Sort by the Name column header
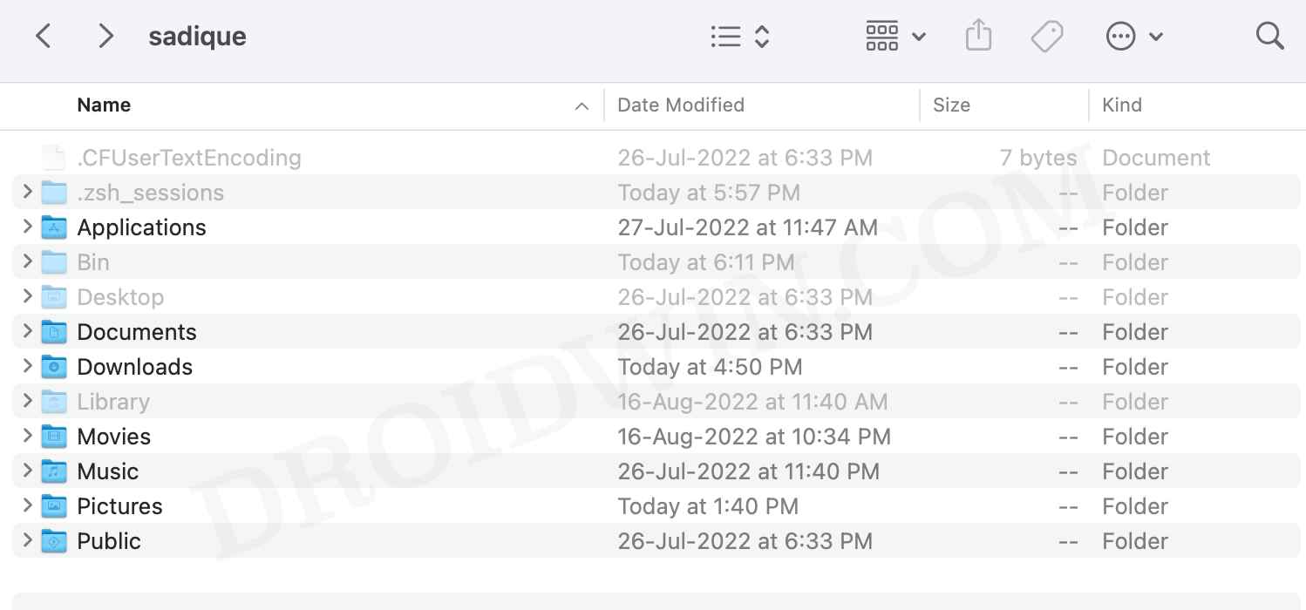The image size is (1306, 610). coord(104,105)
